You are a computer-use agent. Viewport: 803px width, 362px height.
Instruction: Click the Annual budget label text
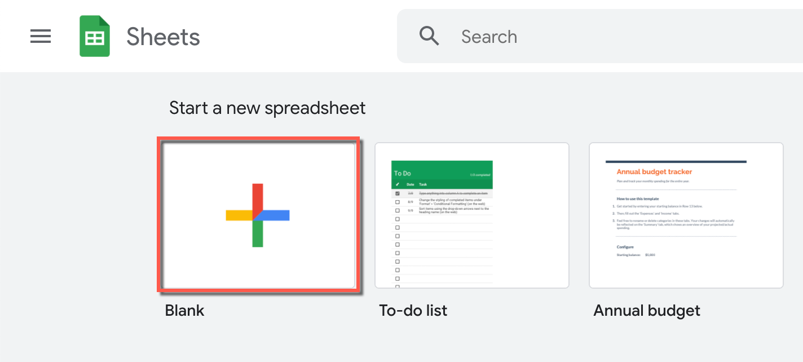[646, 310]
